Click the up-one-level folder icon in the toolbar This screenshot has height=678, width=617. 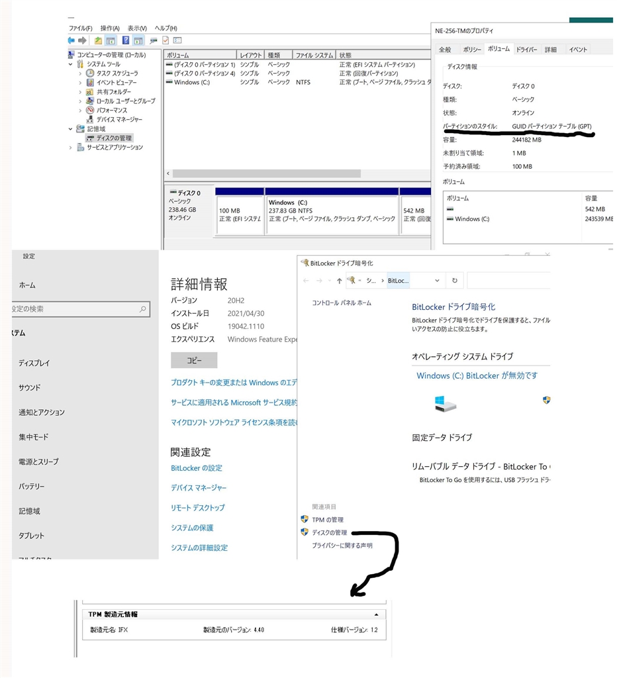point(98,40)
